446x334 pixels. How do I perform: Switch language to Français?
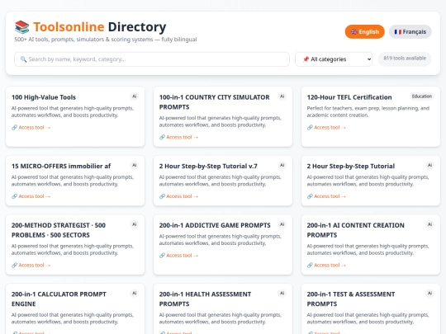tap(410, 32)
